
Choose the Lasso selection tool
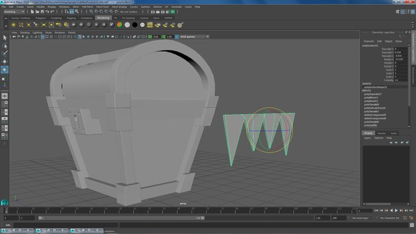pos(4,46)
